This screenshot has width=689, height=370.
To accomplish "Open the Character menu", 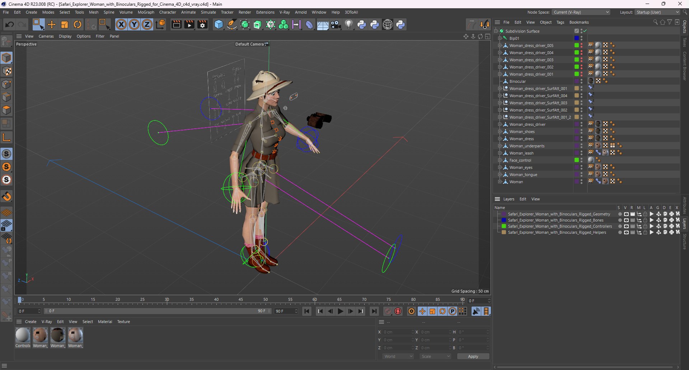I will pos(168,12).
